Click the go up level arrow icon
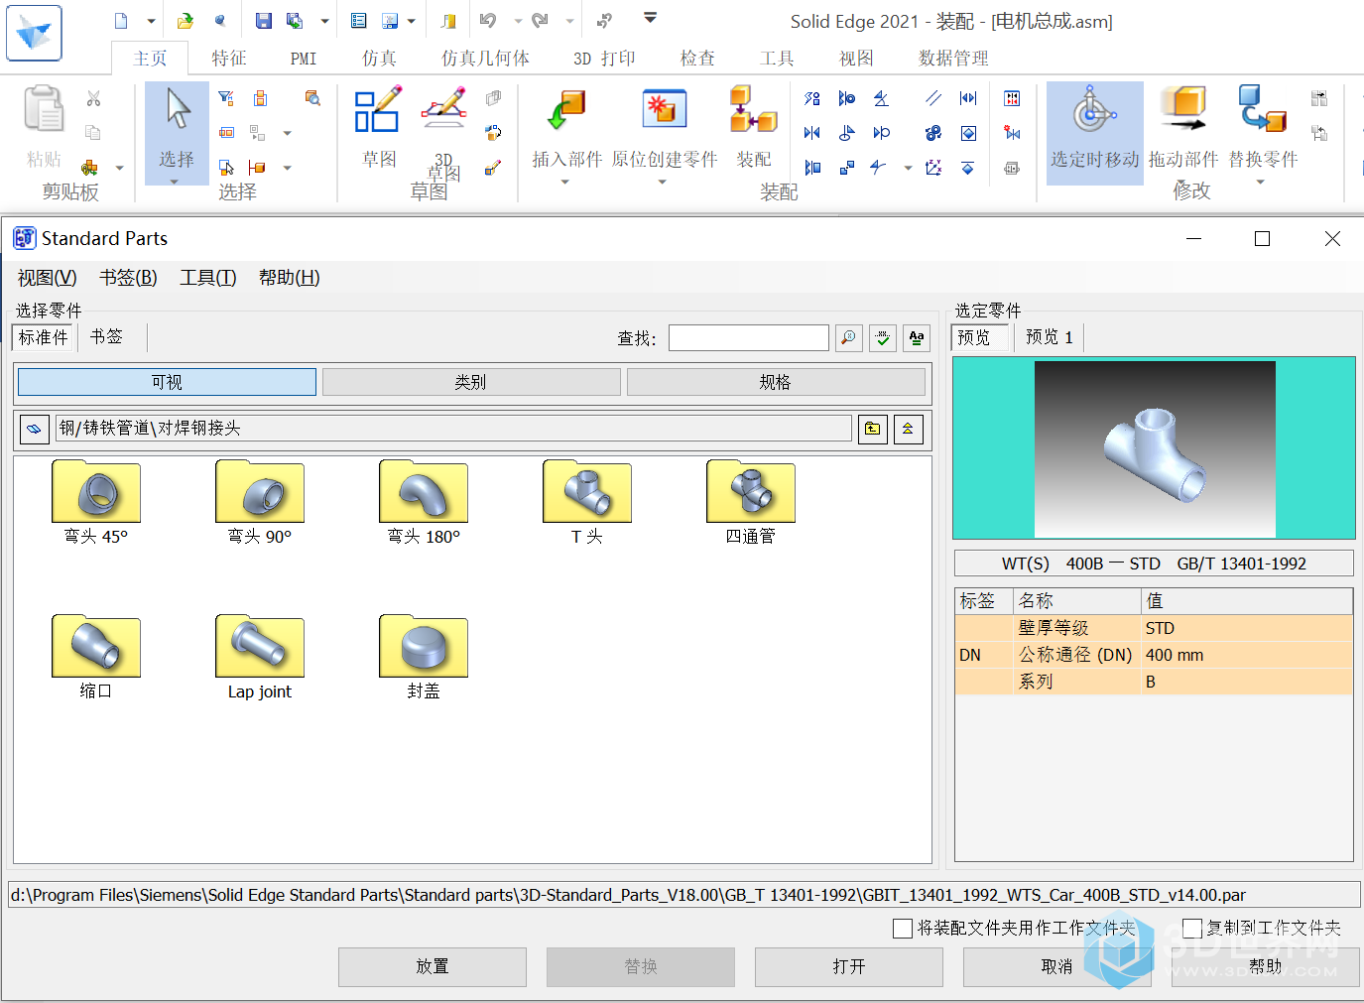 pyautogui.click(x=909, y=429)
